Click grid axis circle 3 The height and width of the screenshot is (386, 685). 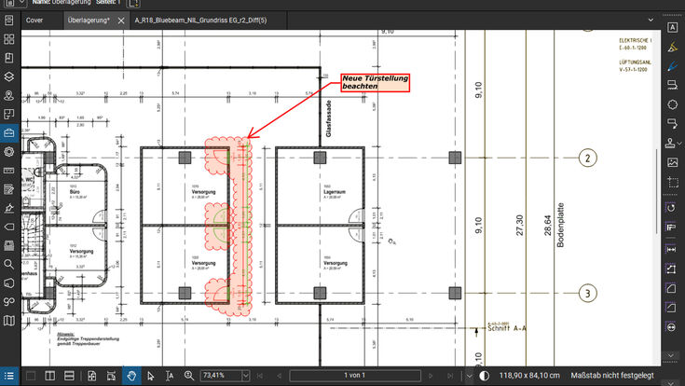[587, 293]
